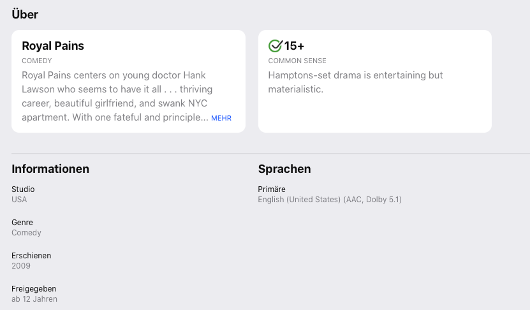This screenshot has width=530, height=310.
Task: Click the green Common Sense checkmark icon
Action: 275,46
